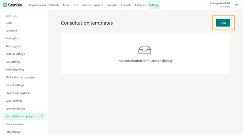Open Users settings in sidebar
This screenshot has height=135, width=243.
[9, 23]
